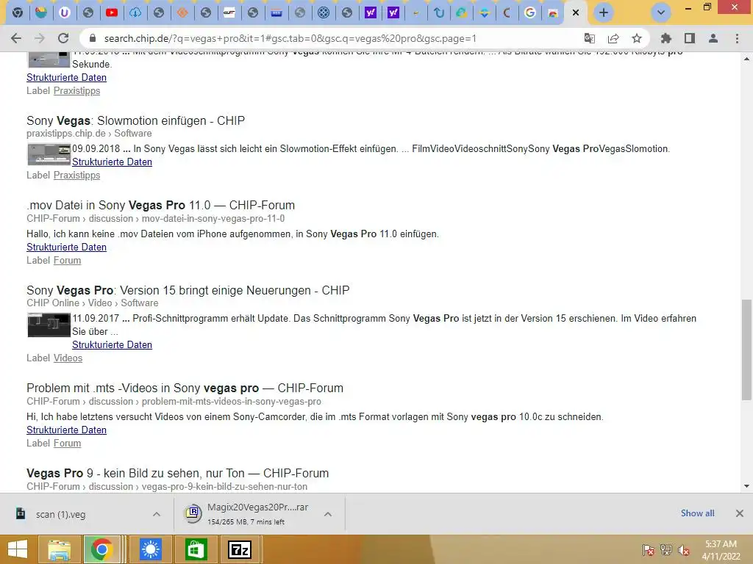Expand options for scan (1).veg download

click(x=157, y=514)
